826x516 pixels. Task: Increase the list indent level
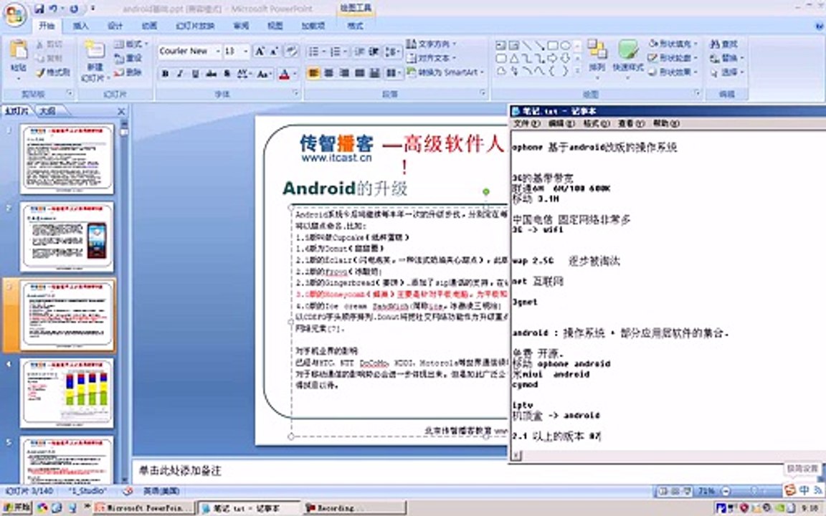[374, 51]
